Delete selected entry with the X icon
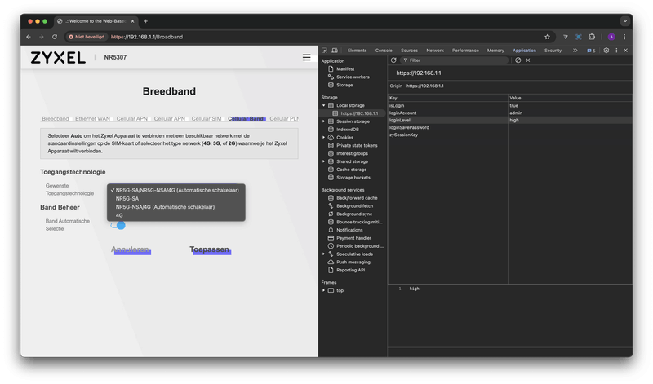The height and width of the screenshot is (384, 653). click(x=528, y=60)
